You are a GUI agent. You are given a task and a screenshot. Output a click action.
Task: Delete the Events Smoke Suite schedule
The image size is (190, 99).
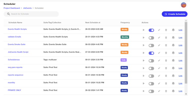(x=166, y=45)
